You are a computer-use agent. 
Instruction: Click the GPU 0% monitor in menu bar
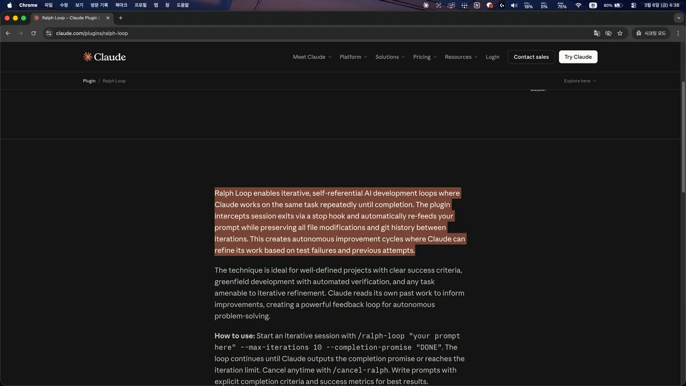click(x=544, y=5)
